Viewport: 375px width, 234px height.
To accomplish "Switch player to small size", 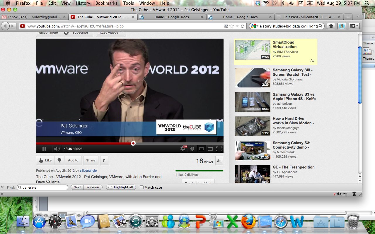I will pos(202,149).
